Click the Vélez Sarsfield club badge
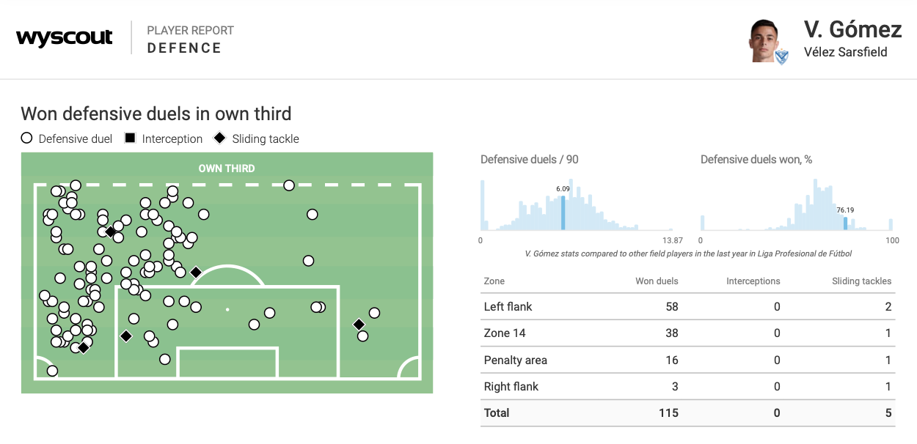917x444 pixels. (x=782, y=56)
